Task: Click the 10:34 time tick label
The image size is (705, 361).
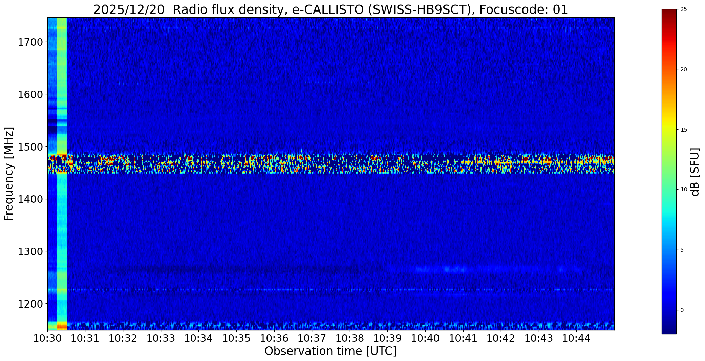Action: (x=199, y=338)
